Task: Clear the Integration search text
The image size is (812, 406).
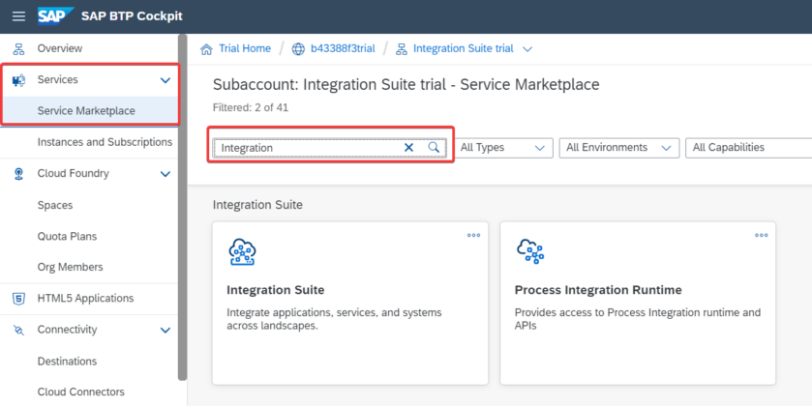Action: pyautogui.click(x=408, y=148)
